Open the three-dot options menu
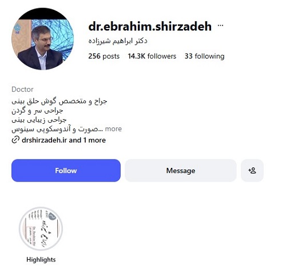The height and width of the screenshot is (270, 286). (x=220, y=25)
